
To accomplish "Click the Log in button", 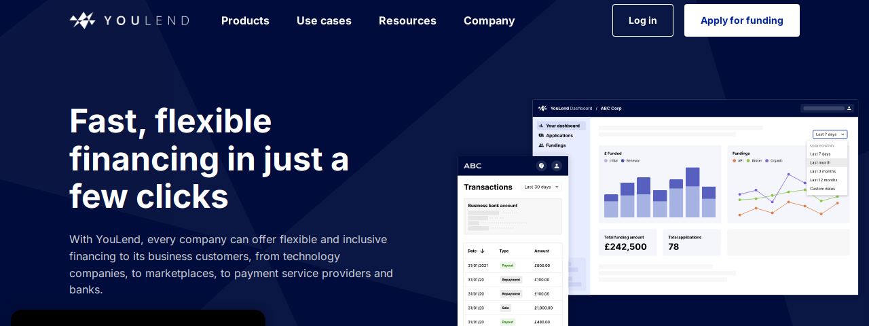I will coord(642,20).
